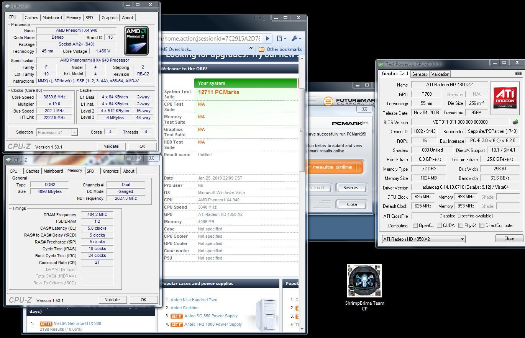Click the browser address bar URL field
Viewport: 525px width, 338px height.
pyautogui.click(x=212, y=38)
